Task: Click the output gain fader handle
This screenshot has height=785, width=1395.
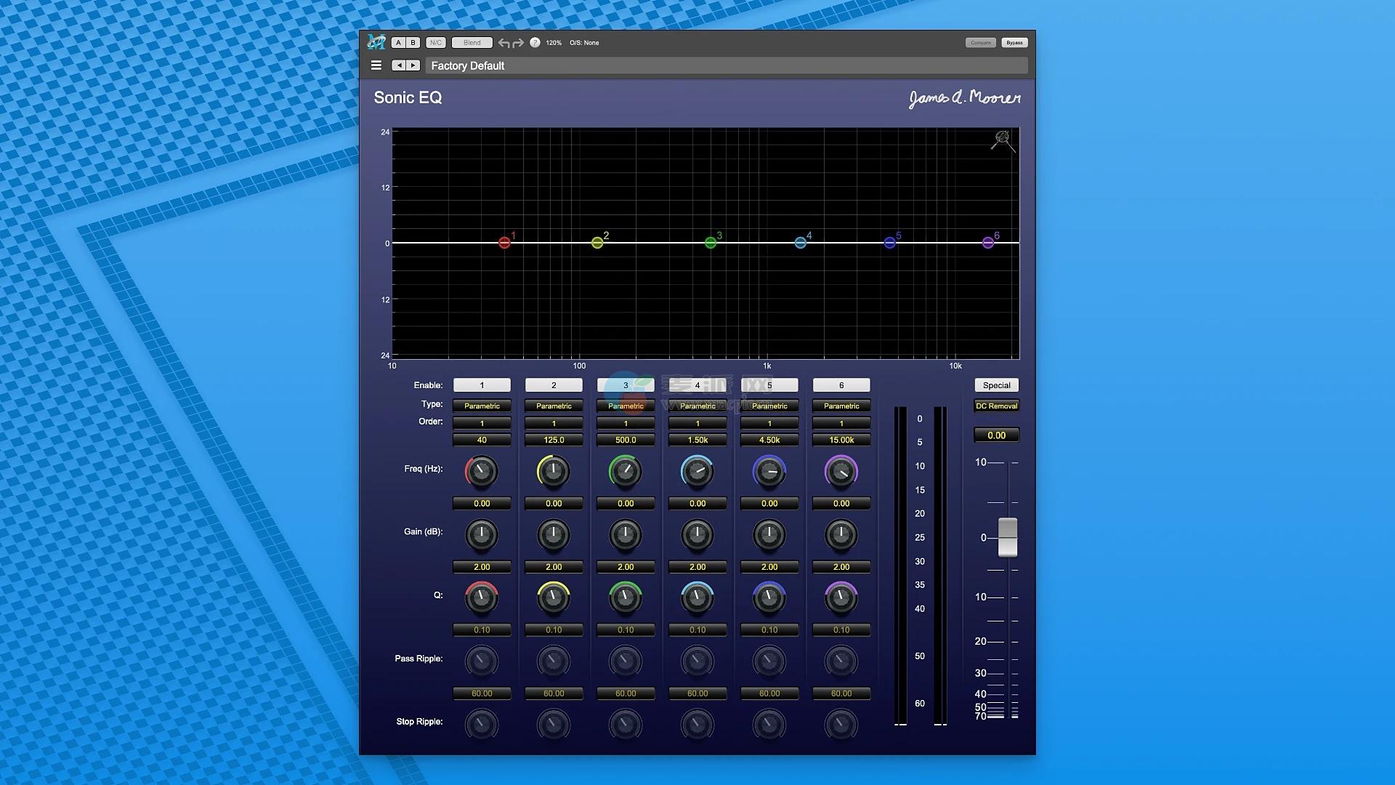Action: [1008, 537]
